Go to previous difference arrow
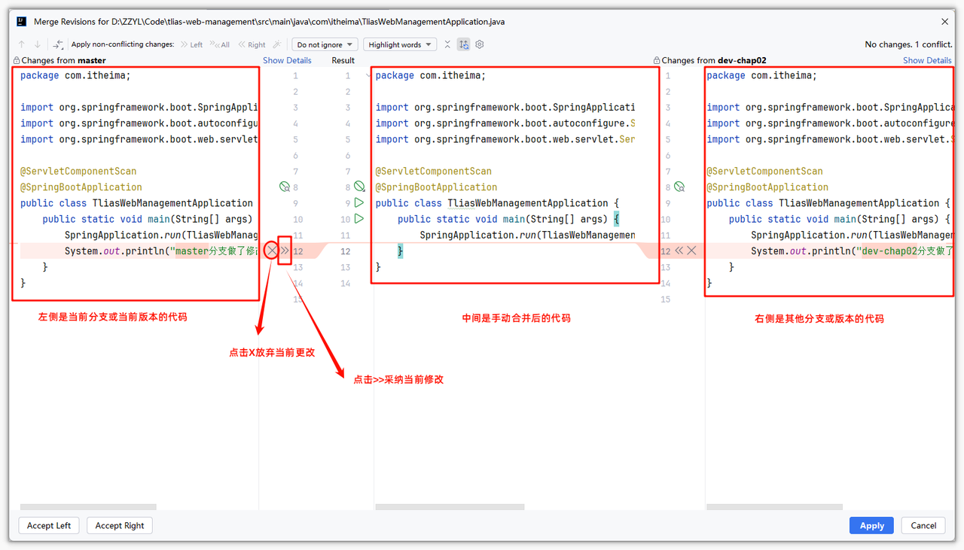The image size is (964, 550). 22,45
